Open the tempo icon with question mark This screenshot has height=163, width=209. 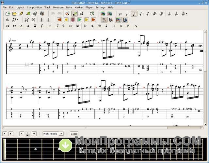pyautogui.click(x=26, y=20)
